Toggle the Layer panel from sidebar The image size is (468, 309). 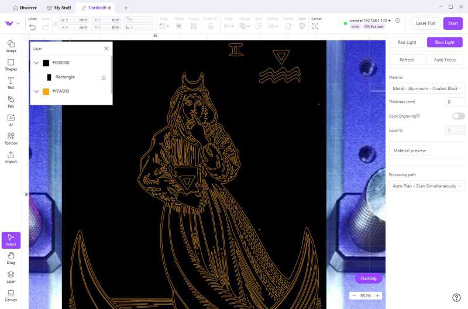tap(11, 277)
